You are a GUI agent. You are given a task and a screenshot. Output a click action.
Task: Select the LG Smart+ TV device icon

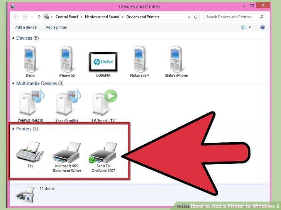pos(105,102)
